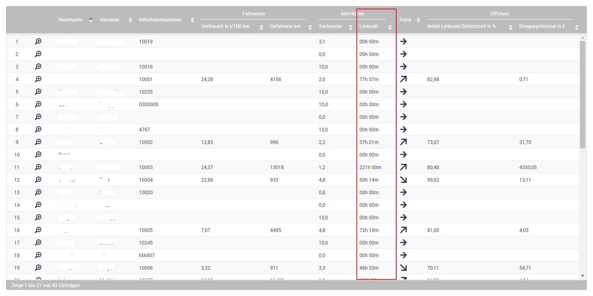Click the zoom icon for row 9

(x=38, y=142)
